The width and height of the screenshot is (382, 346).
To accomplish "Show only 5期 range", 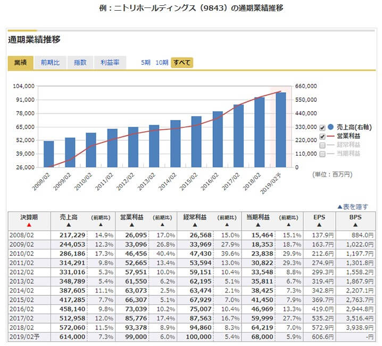I will (x=145, y=63).
